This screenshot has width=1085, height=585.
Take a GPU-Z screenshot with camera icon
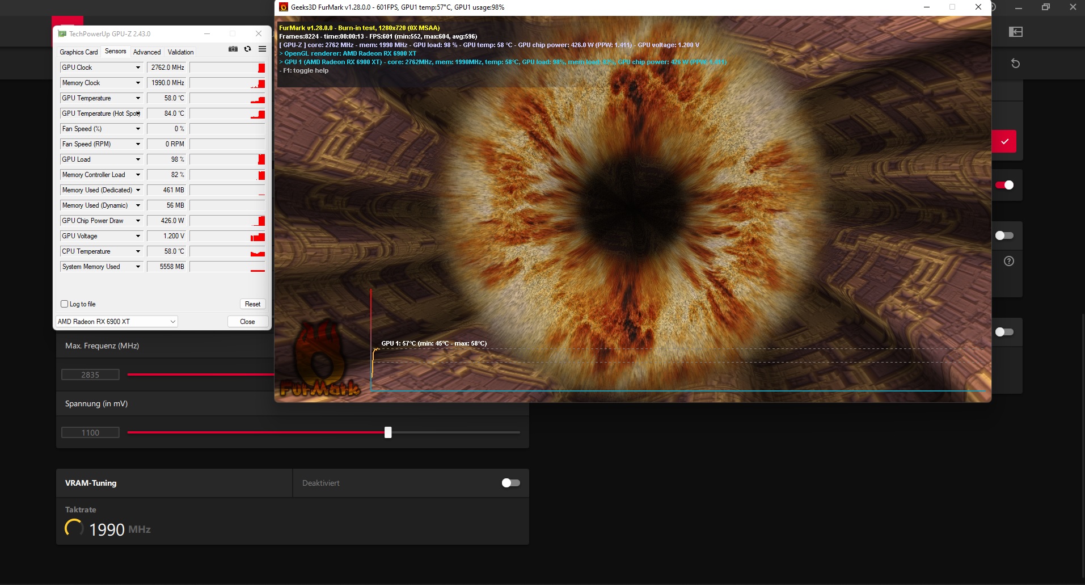(233, 49)
